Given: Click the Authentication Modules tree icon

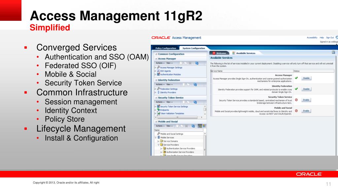Looking at the screenshot, I should [158, 74].
